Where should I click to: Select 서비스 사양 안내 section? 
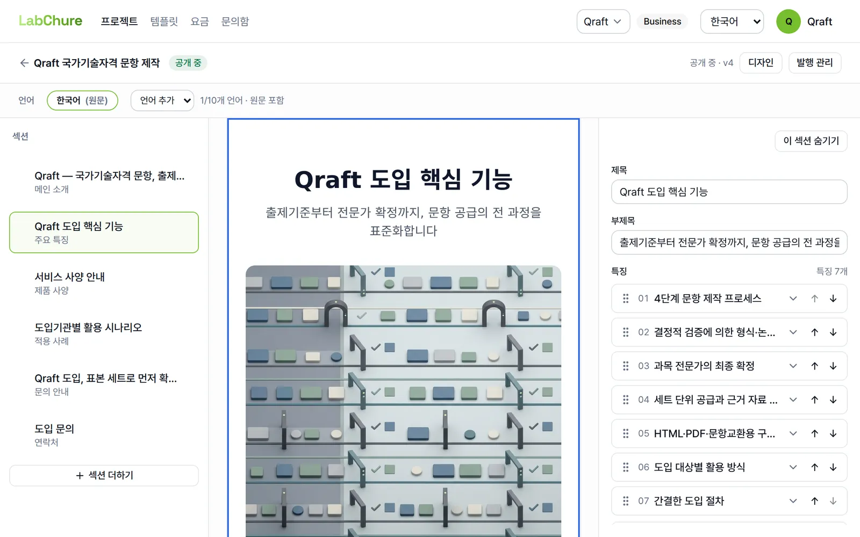click(x=104, y=283)
